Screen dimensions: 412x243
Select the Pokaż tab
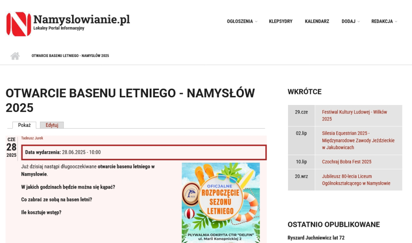coord(24,125)
